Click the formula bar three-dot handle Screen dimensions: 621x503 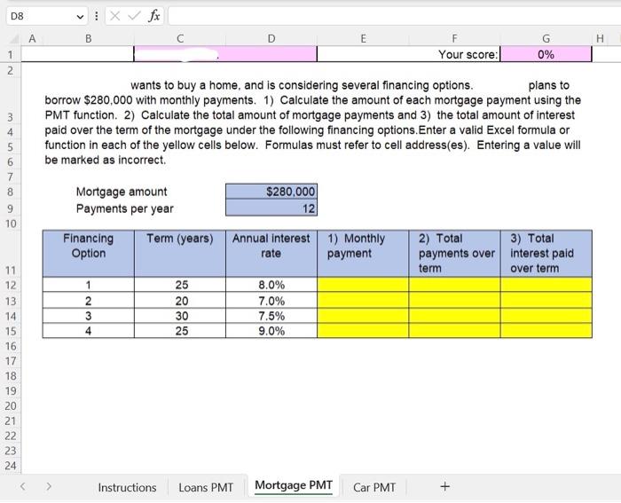click(96, 16)
